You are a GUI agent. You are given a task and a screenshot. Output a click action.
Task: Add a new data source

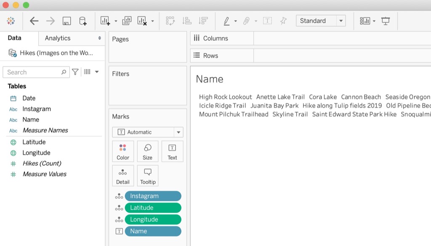[x=83, y=20]
